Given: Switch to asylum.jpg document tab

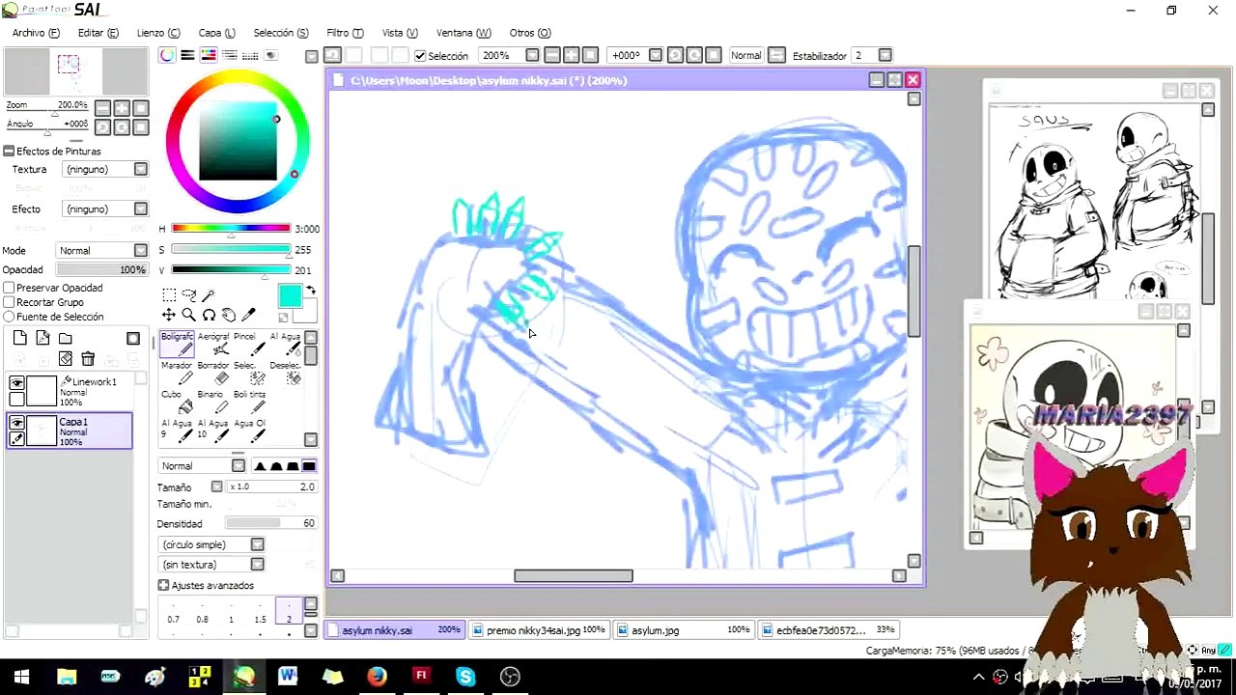Looking at the screenshot, I should click(684, 630).
